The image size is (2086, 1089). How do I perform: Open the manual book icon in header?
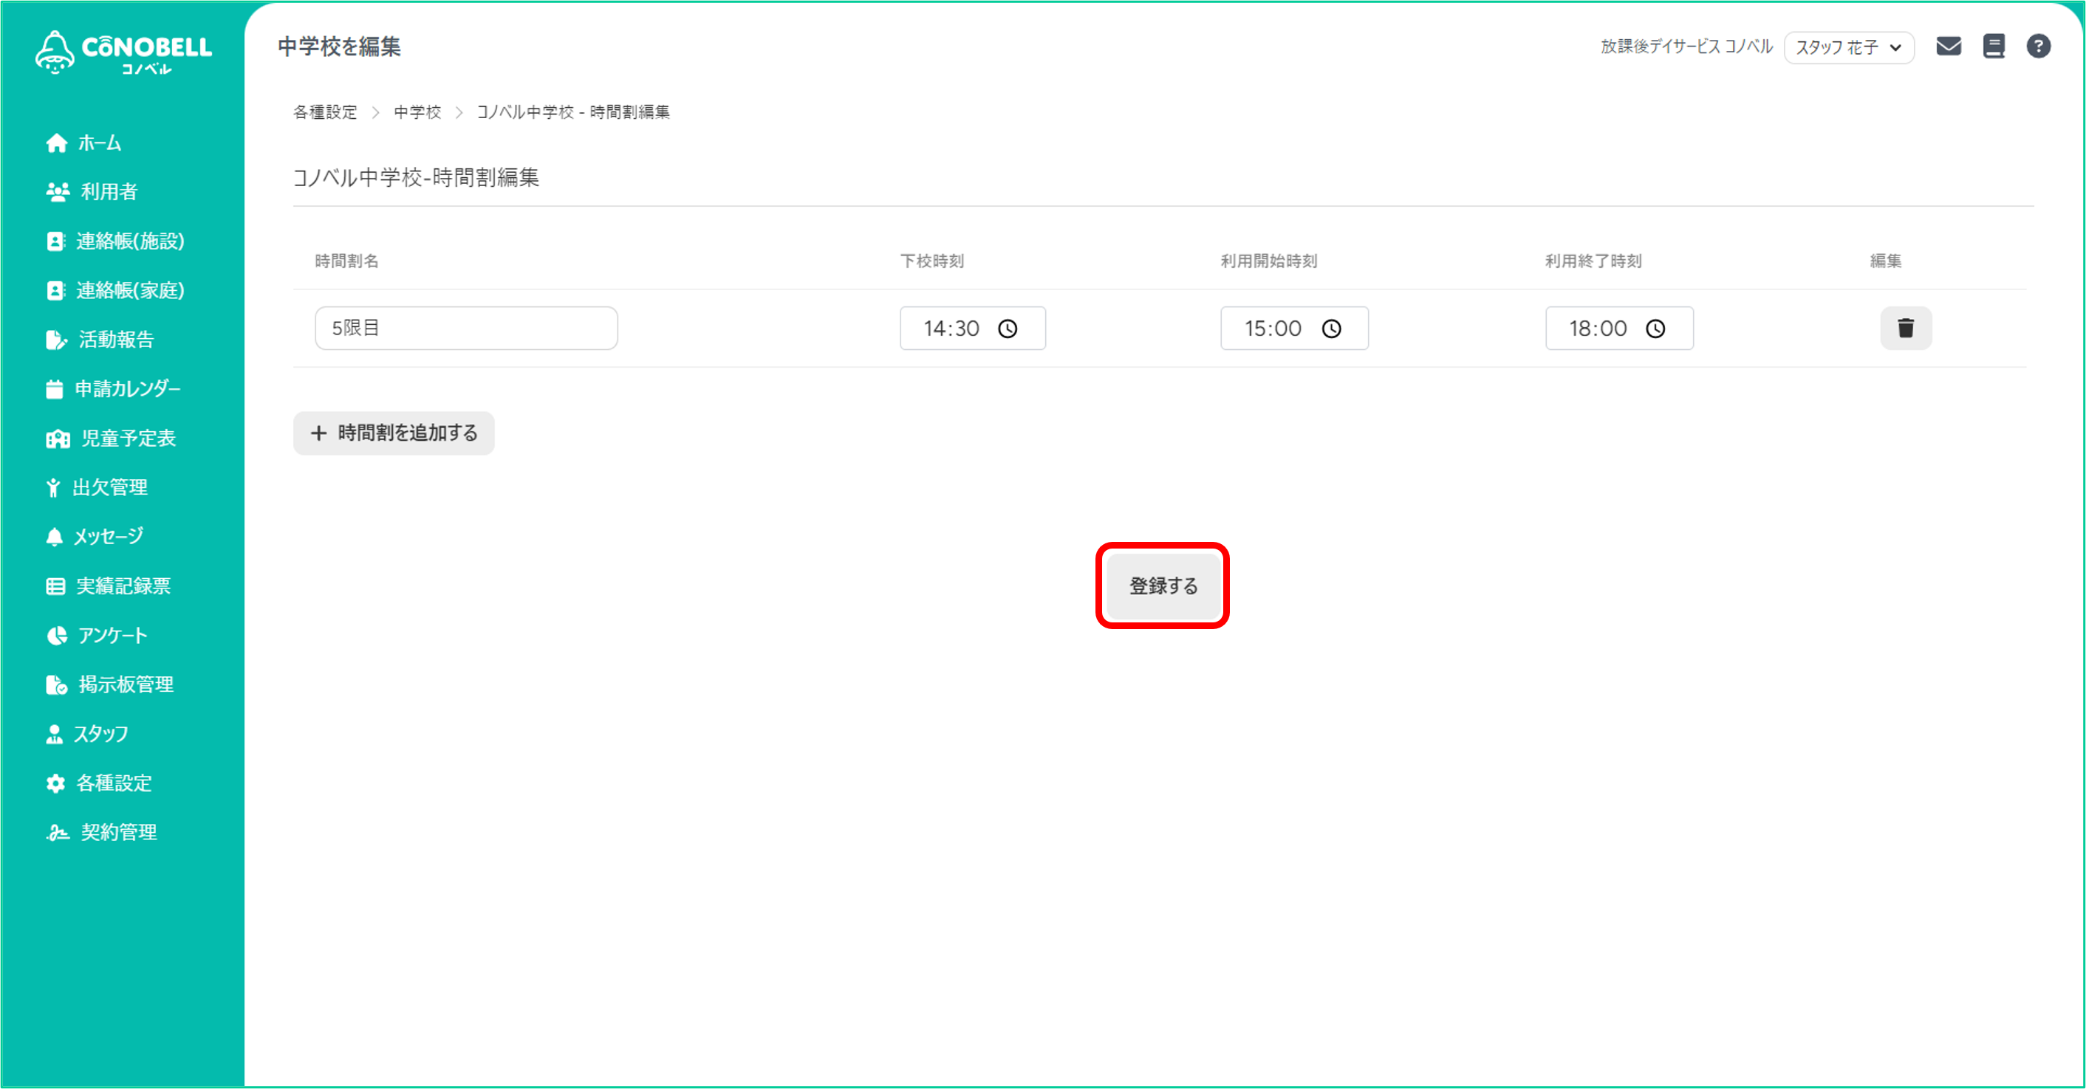click(1994, 47)
